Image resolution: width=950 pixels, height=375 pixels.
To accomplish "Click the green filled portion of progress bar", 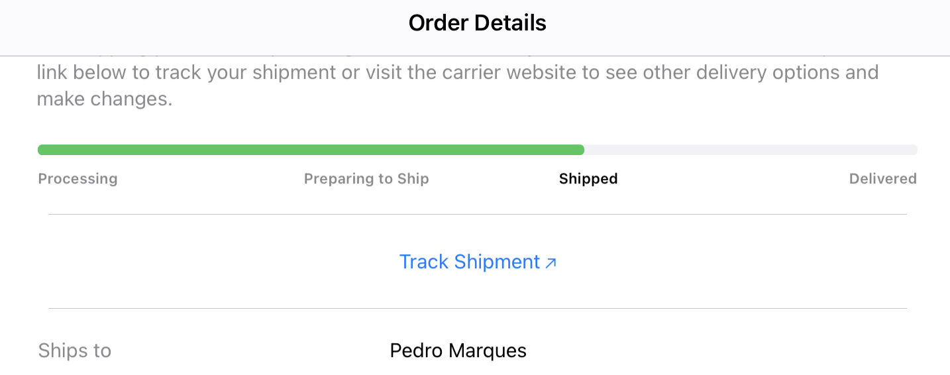I will [x=311, y=150].
